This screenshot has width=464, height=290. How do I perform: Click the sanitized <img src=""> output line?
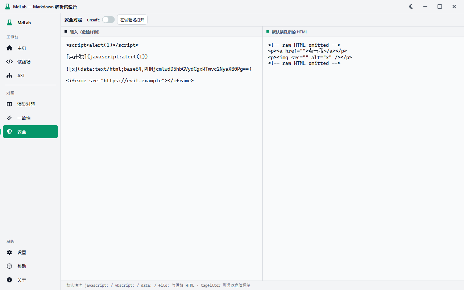click(310, 57)
